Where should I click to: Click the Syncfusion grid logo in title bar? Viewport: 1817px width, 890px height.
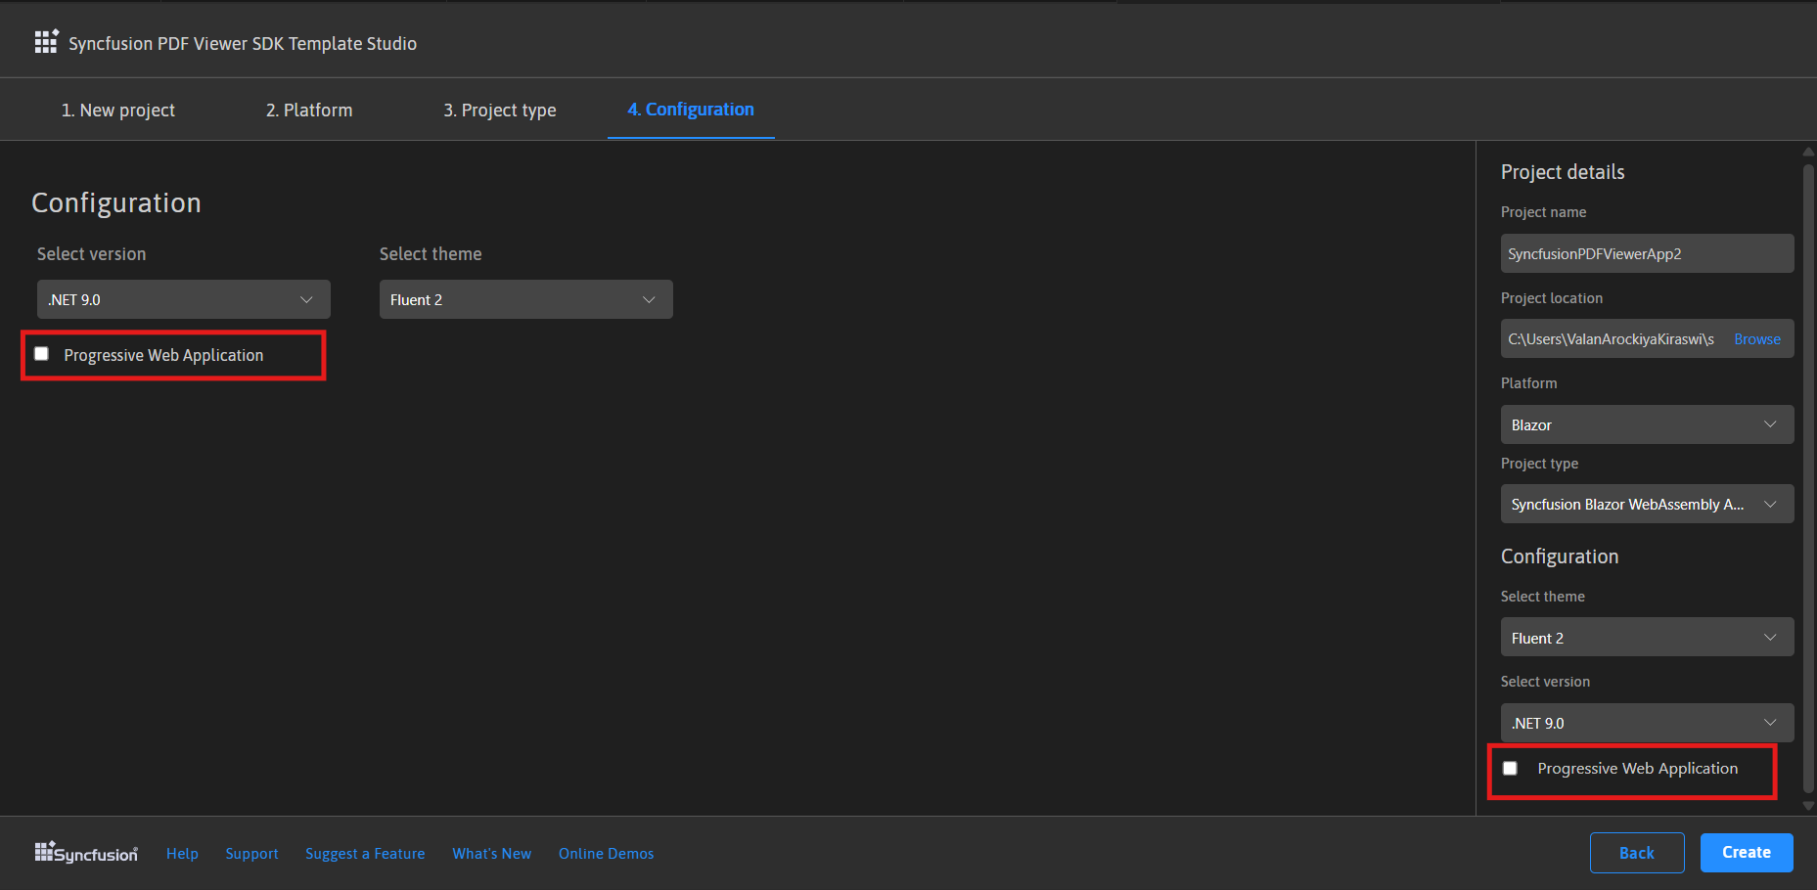pos(46,42)
